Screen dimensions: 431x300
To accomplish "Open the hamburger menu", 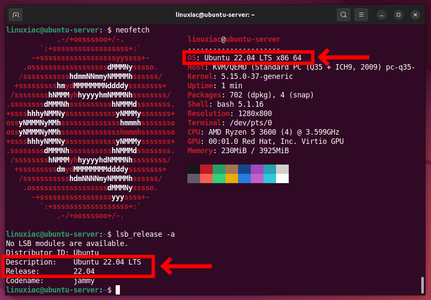I will coord(361,14).
